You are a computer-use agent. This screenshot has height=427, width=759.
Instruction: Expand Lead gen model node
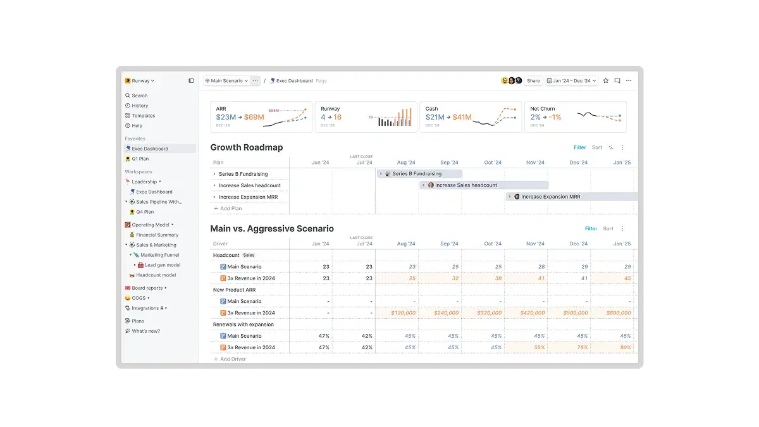(x=135, y=265)
